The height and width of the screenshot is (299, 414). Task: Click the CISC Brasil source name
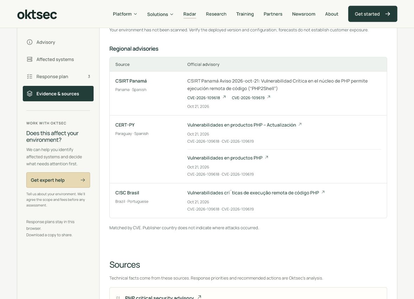pos(127,193)
